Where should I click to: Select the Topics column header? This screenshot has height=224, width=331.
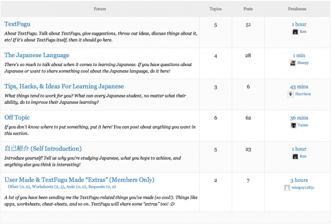[215, 9]
